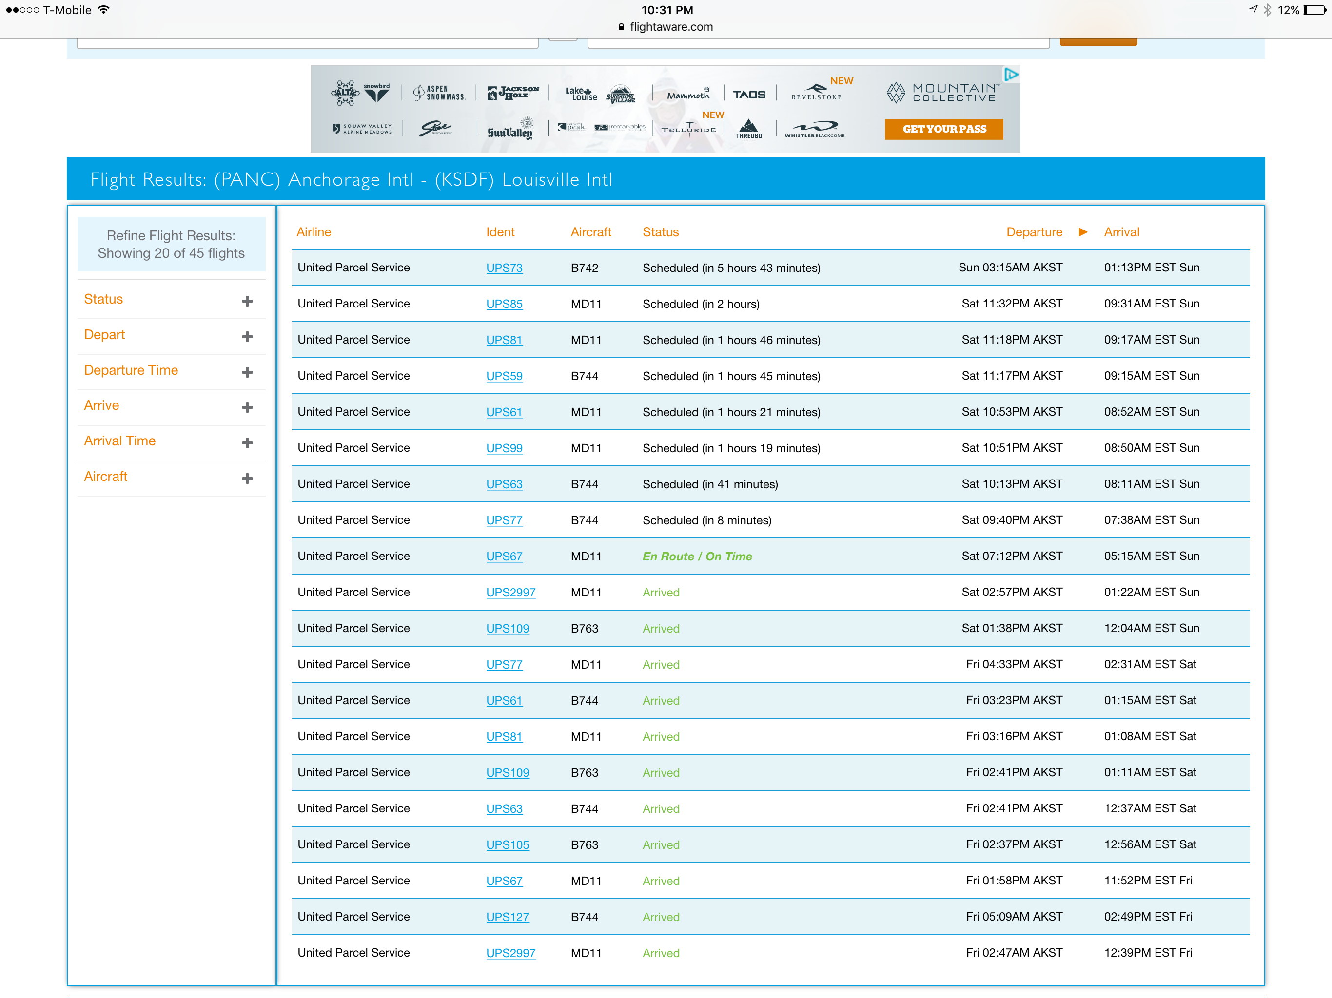Tap the Bluetooth icon in status bar
The height and width of the screenshot is (998, 1332).
1268,10
